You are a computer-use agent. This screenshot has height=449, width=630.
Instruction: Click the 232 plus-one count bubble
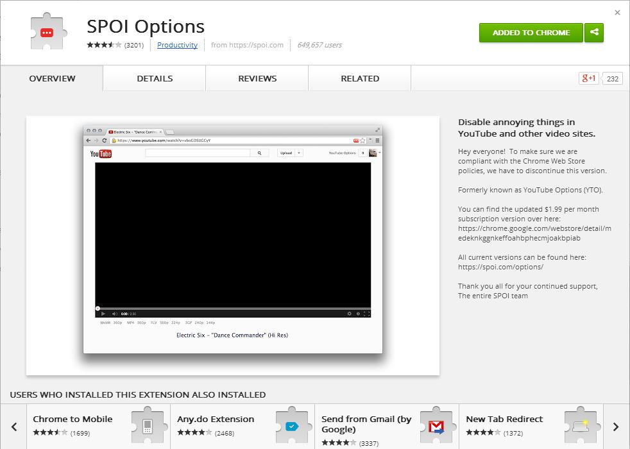(x=612, y=79)
